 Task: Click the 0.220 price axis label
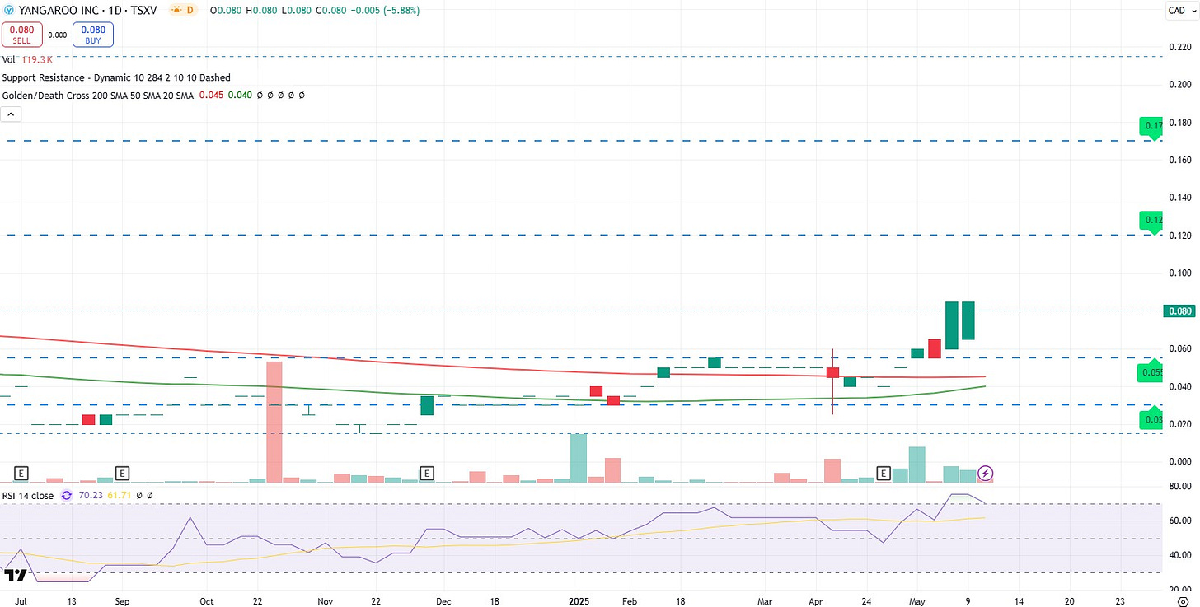[x=1180, y=47]
